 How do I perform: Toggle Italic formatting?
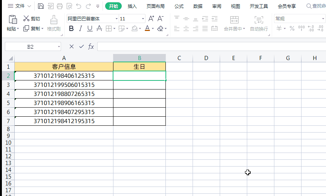pyautogui.click(x=80, y=28)
